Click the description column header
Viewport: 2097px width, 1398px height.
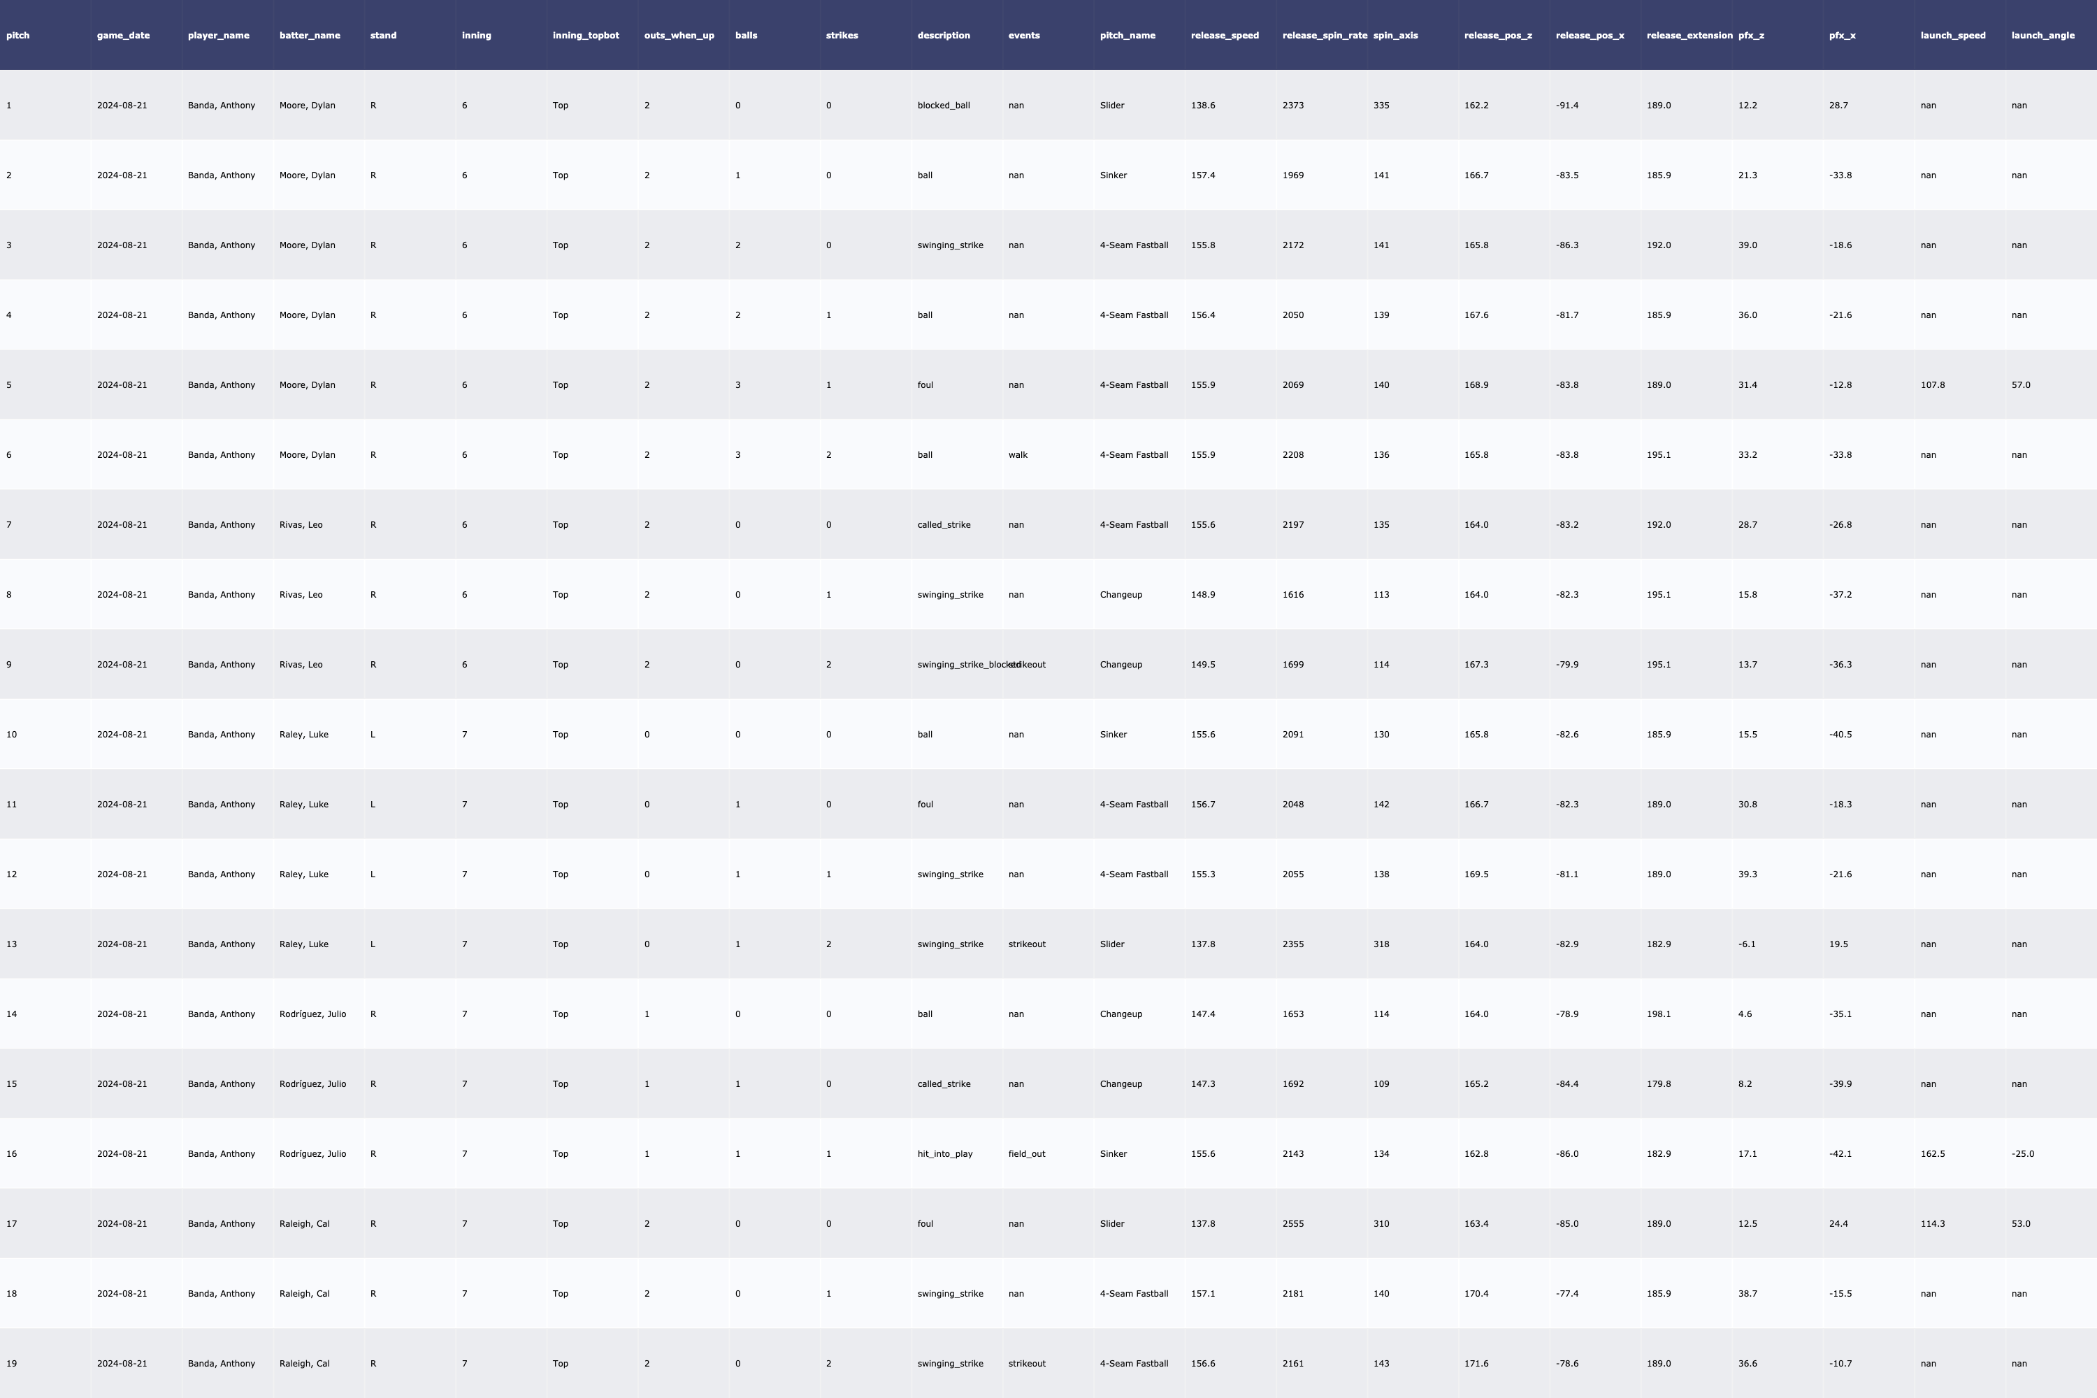[x=943, y=36]
